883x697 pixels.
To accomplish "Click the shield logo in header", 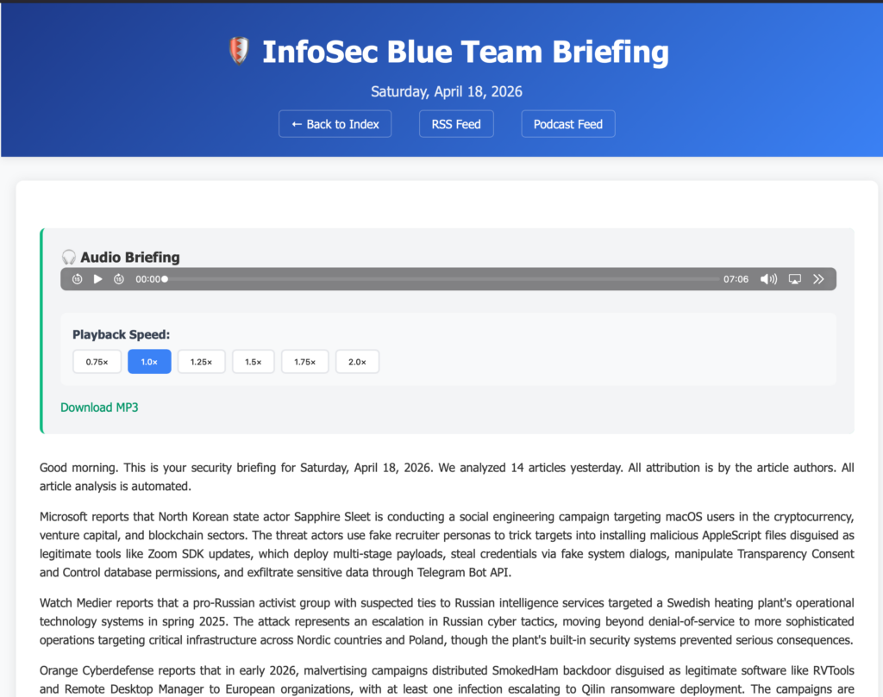I will pyautogui.click(x=239, y=52).
